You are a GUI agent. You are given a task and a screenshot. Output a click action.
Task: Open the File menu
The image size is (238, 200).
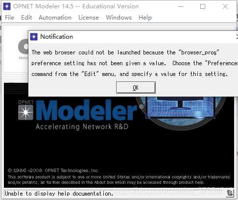tap(9, 18)
